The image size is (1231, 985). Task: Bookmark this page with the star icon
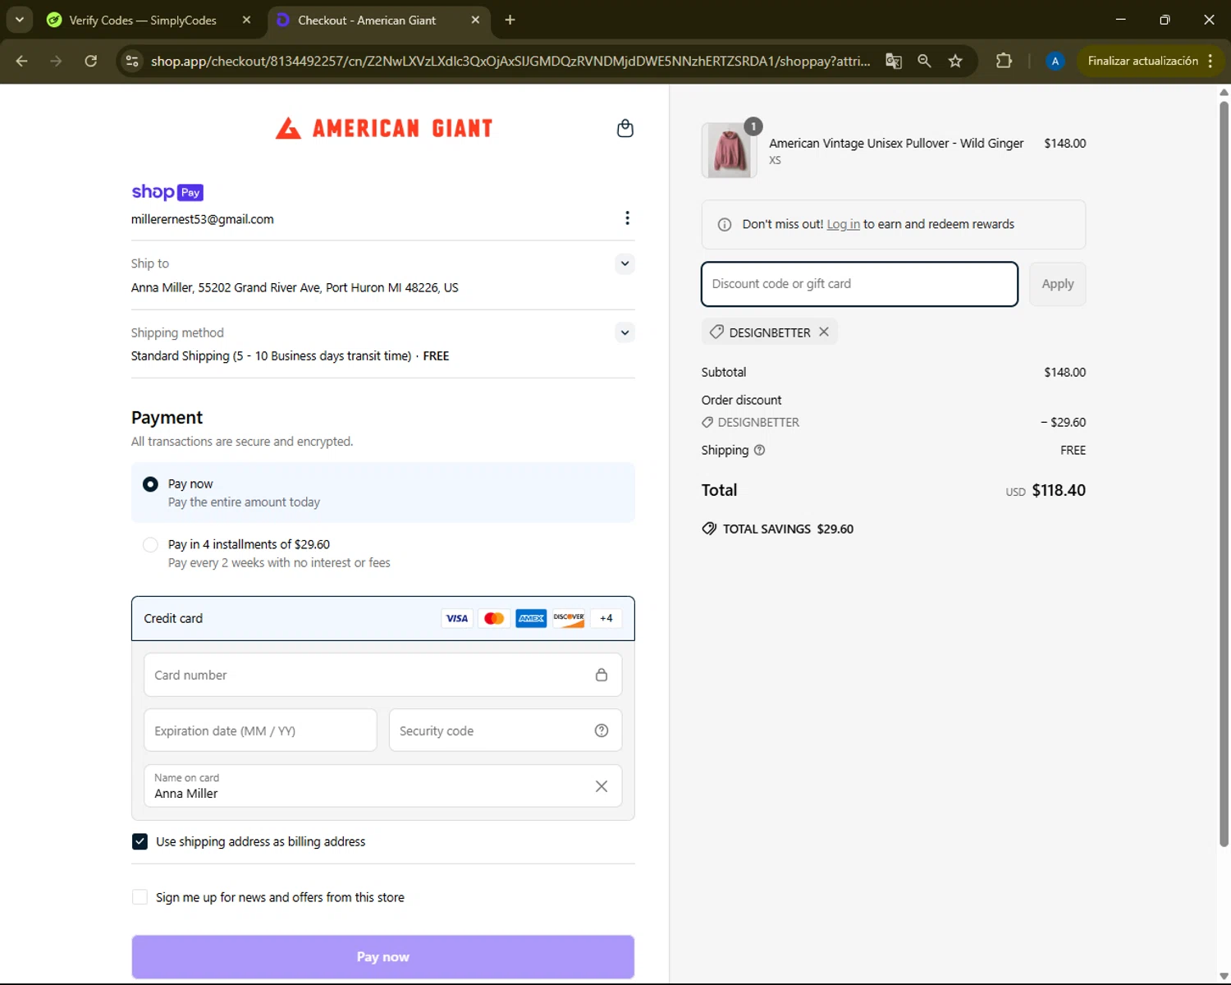pyautogui.click(x=955, y=61)
